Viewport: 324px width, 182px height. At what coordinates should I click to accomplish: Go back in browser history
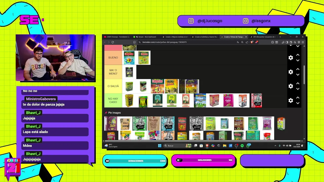(x=105, y=42)
